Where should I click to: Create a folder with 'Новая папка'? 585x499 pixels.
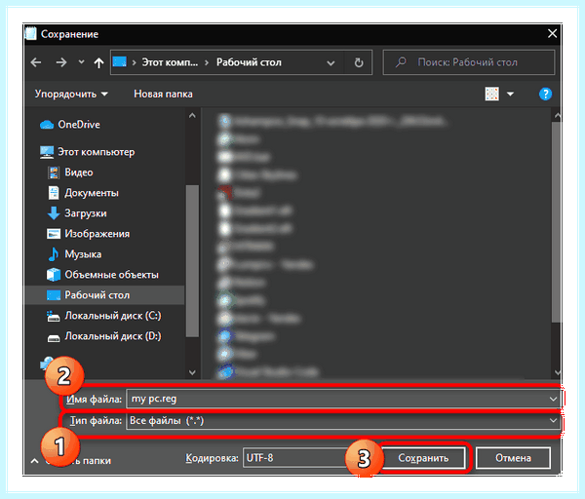(x=163, y=94)
